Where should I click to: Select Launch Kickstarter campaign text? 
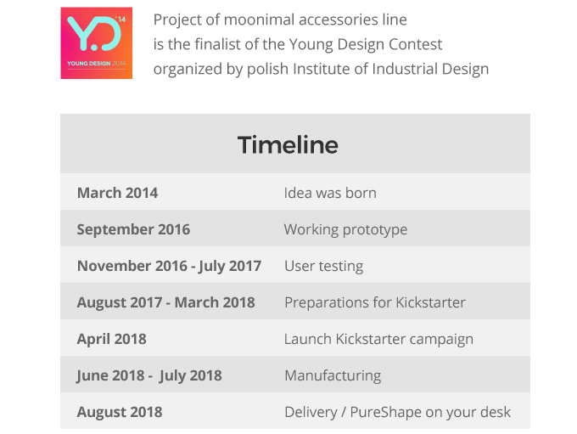tap(378, 339)
